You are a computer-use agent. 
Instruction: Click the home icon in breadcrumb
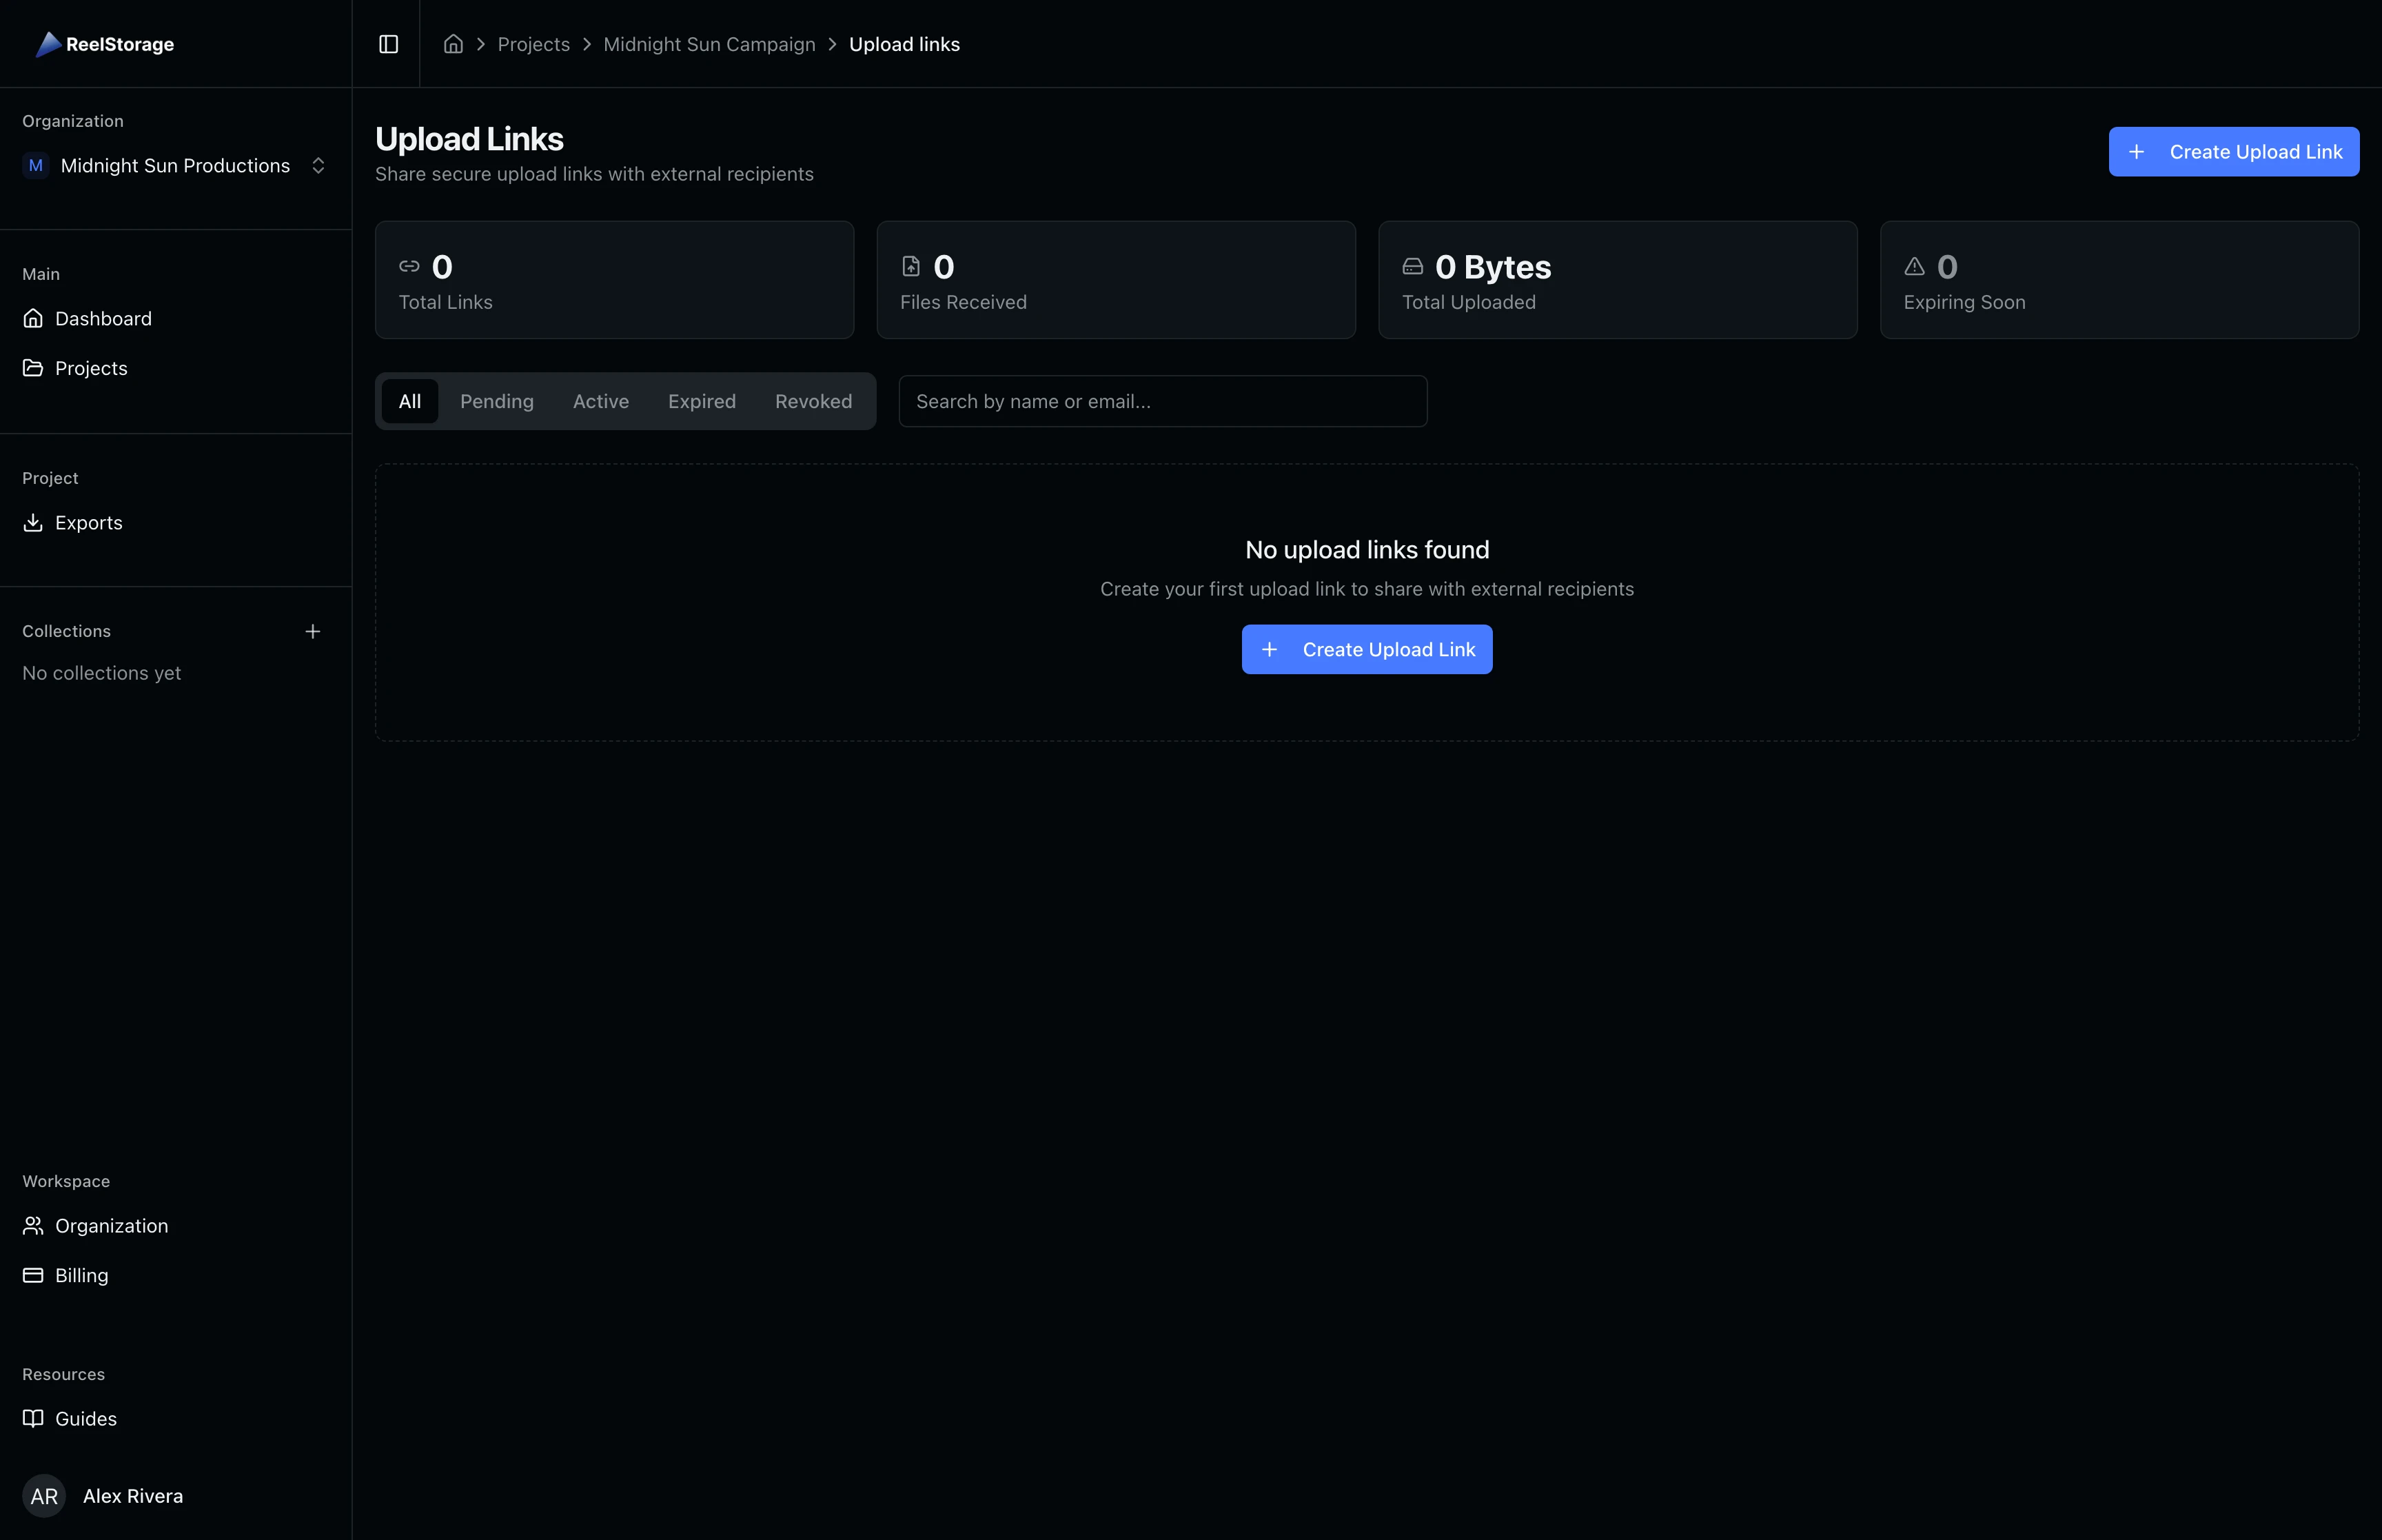click(453, 44)
